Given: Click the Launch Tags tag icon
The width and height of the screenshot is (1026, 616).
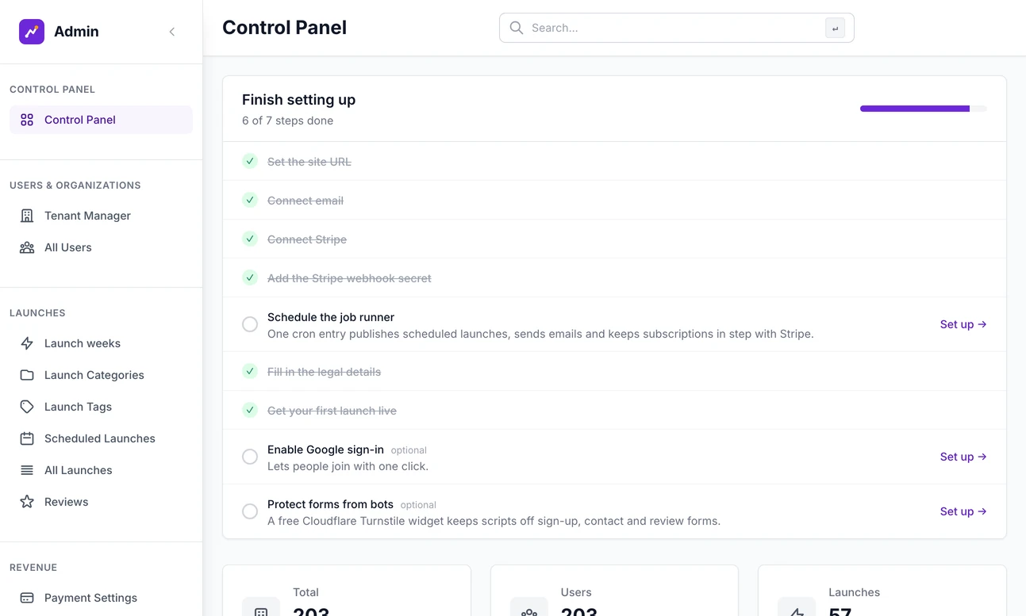Looking at the screenshot, I should (27, 407).
